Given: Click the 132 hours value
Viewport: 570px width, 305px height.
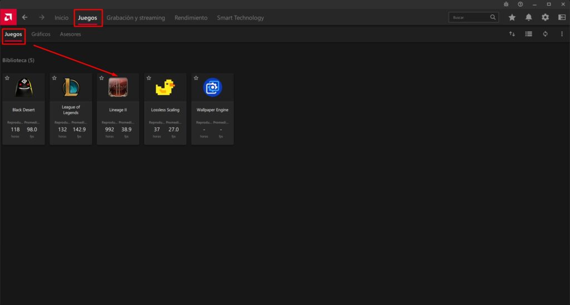Looking at the screenshot, I should pos(62,130).
